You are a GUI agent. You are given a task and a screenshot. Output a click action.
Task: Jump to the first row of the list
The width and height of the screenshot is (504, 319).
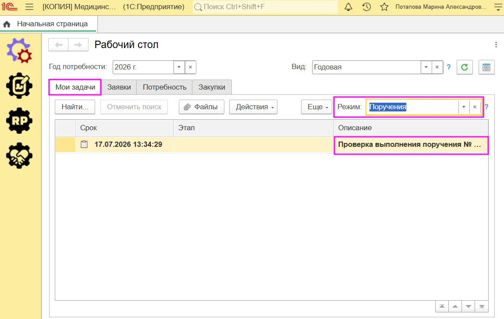point(442,306)
